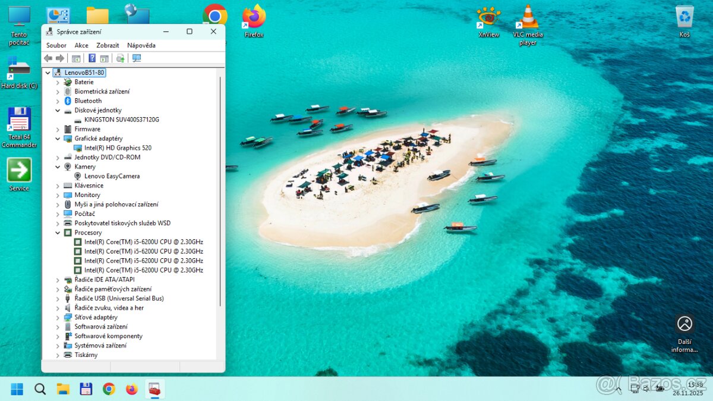
Task: Click the Forward navigation arrow
Action: click(59, 58)
